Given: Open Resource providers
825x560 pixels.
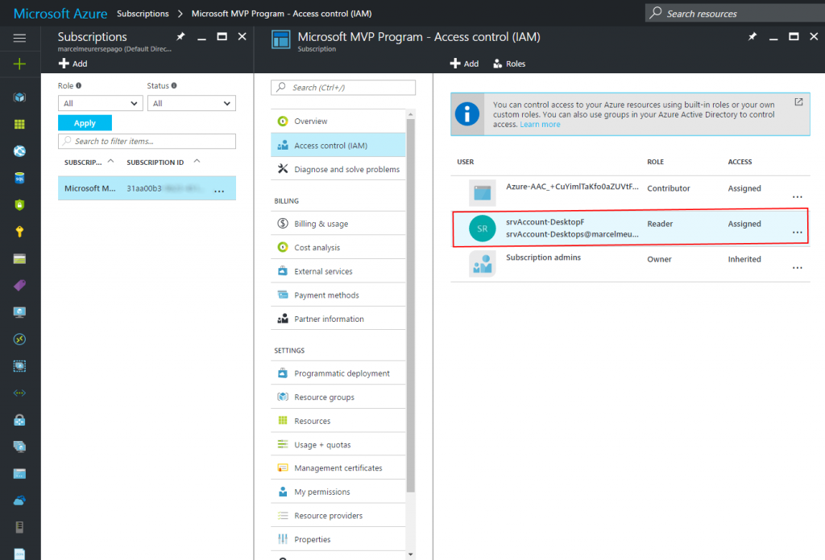Looking at the screenshot, I should (338, 516).
